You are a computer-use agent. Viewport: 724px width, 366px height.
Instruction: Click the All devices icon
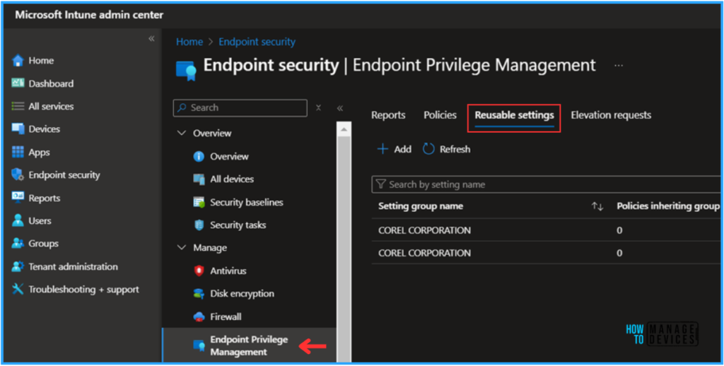coord(199,179)
